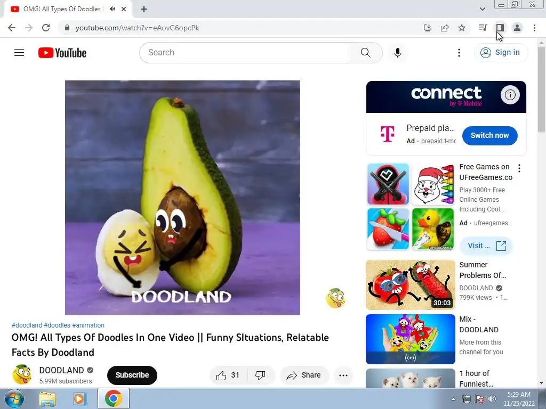Viewport: 546px width, 409px height.
Task: Open the volume icon in system tray
Action: 492,399
